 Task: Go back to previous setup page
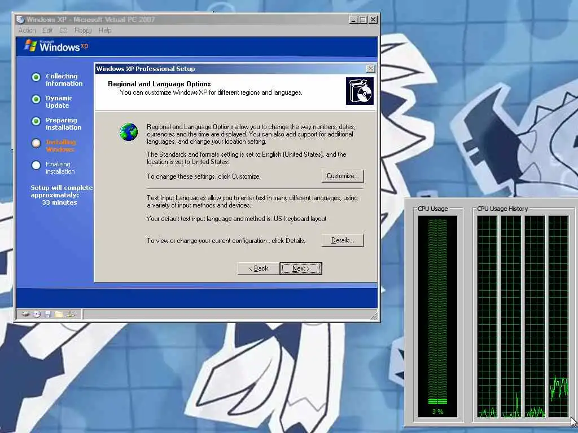259,268
